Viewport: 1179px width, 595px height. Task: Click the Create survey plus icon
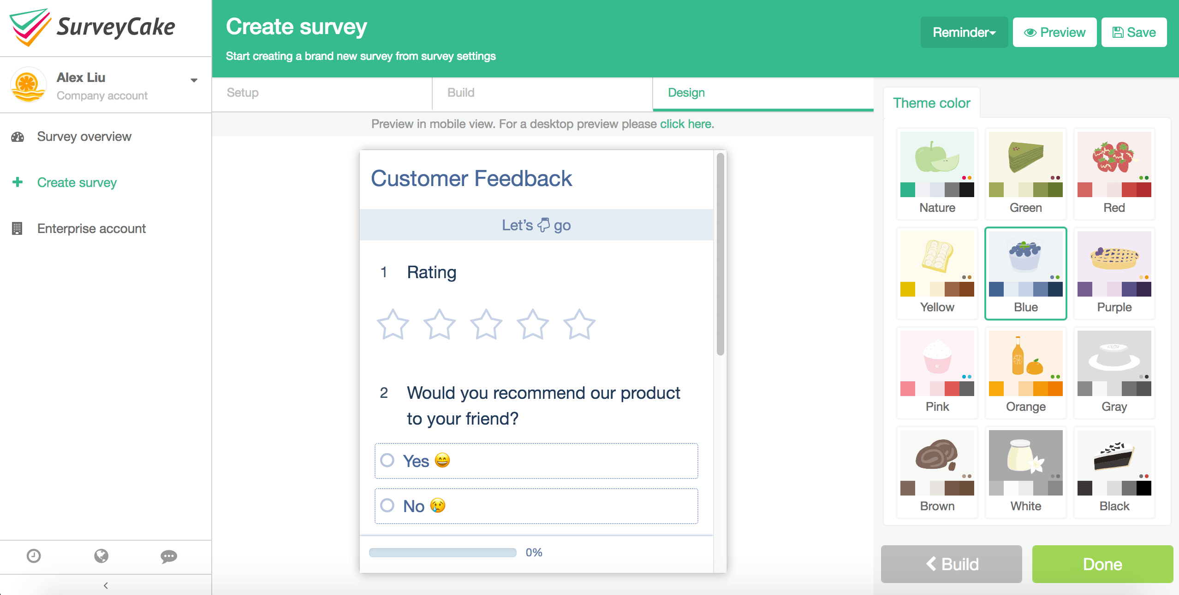point(18,182)
